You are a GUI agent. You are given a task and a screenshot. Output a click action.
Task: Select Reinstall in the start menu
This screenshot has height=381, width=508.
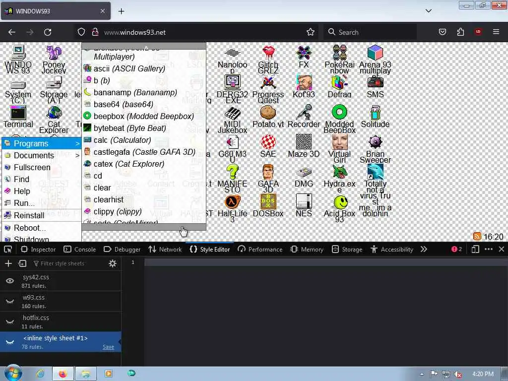[42, 215]
